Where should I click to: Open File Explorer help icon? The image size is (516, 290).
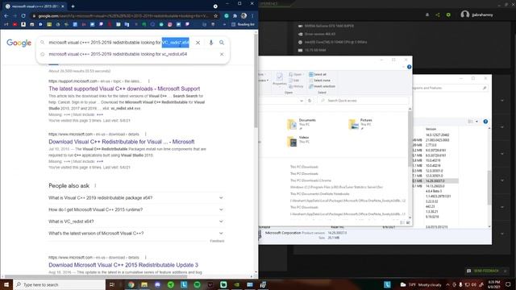[x=409, y=67]
